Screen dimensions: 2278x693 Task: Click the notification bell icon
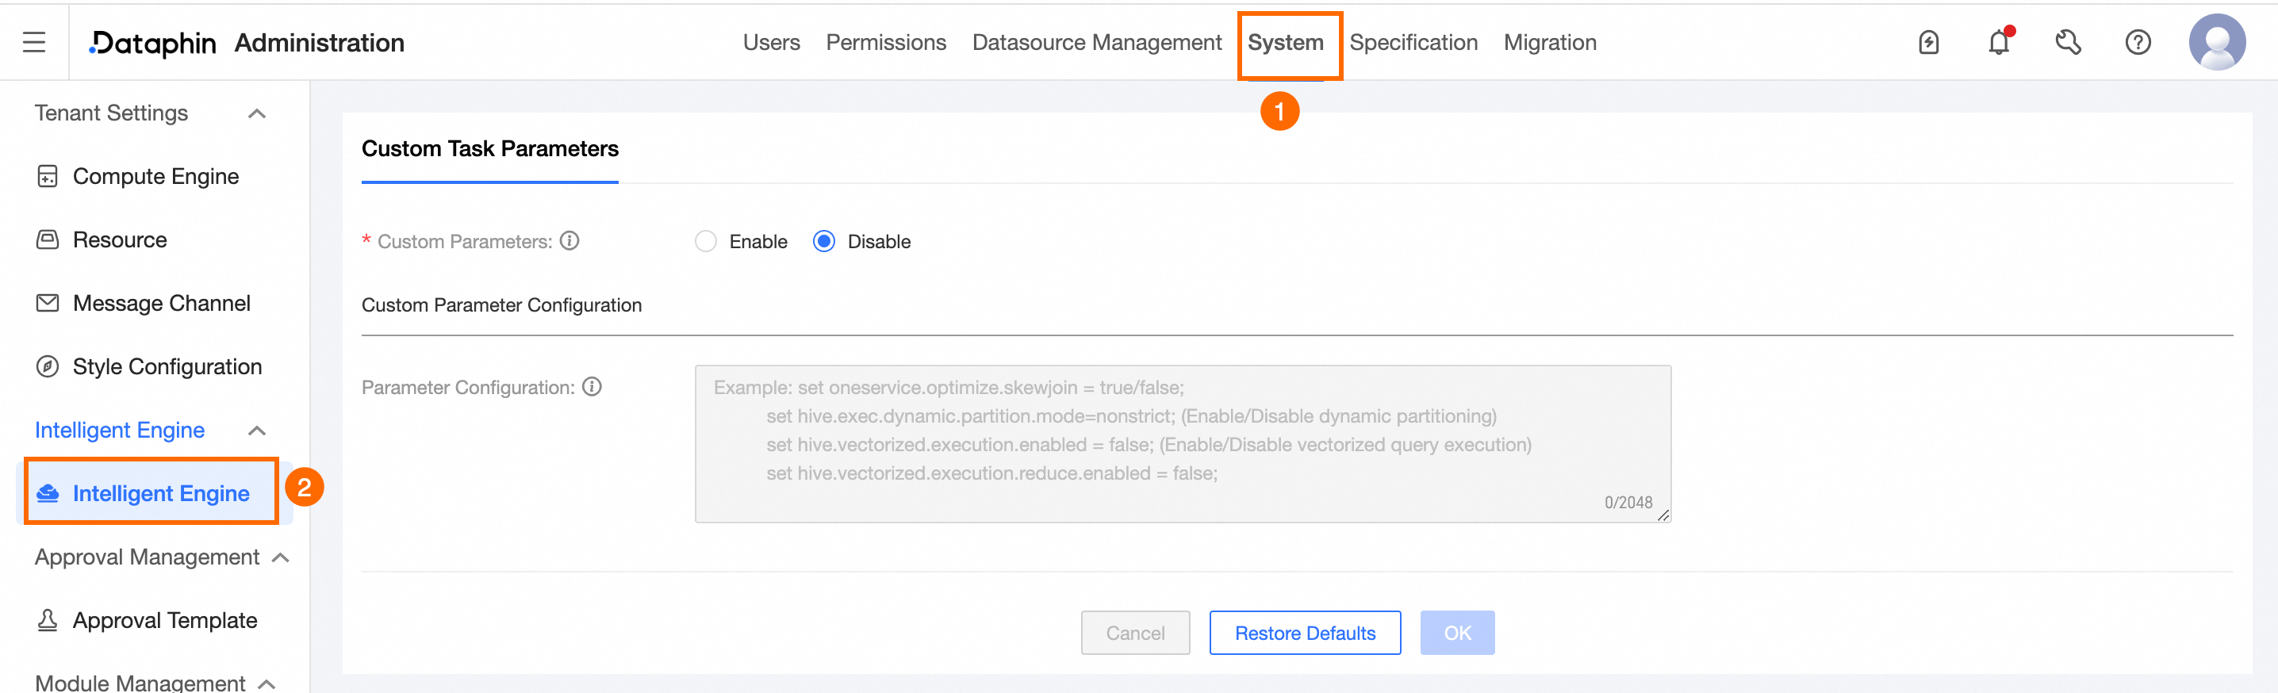click(x=1999, y=43)
